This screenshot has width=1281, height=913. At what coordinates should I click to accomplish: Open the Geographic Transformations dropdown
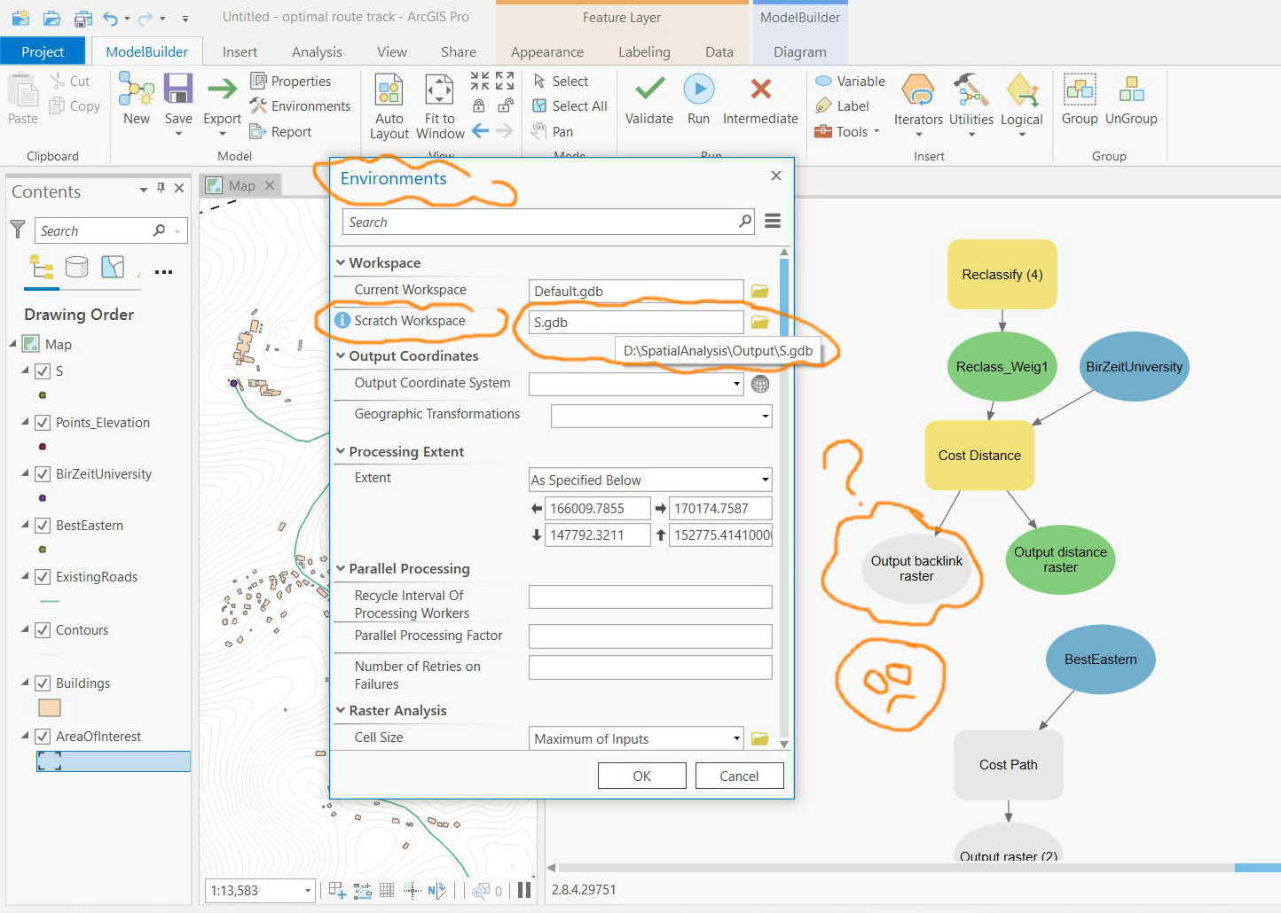pyautogui.click(x=765, y=416)
